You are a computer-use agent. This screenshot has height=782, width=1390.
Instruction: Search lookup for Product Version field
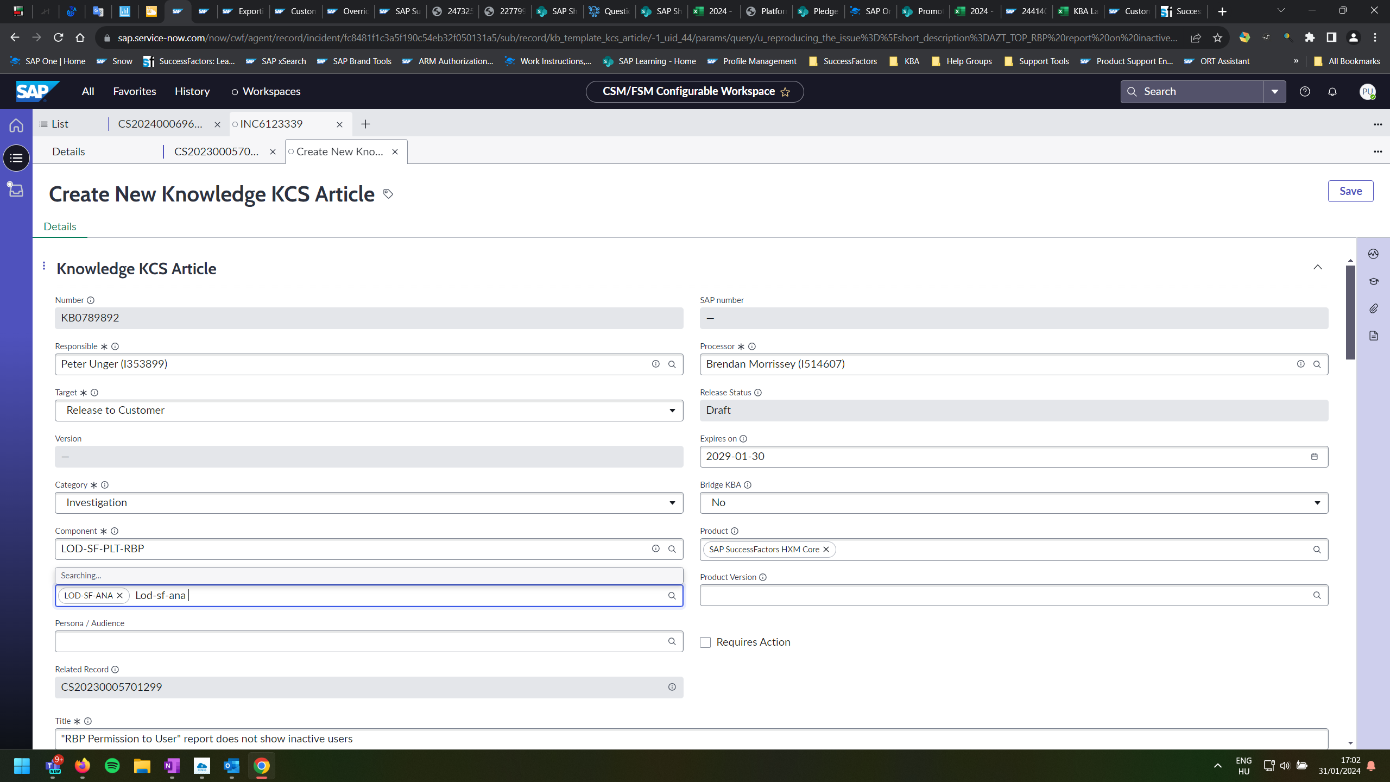[1317, 596]
